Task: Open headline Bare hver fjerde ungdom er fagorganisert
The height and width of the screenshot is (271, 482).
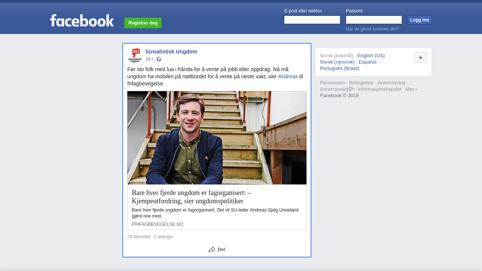Action: [191, 197]
